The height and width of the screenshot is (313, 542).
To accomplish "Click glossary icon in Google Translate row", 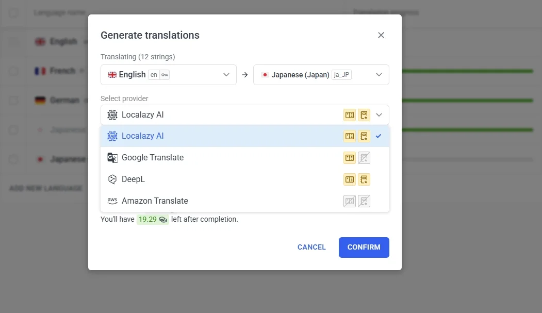I will (x=350, y=158).
